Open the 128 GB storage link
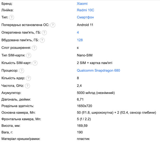Viewport: 160px width, 143px height. [x=80, y=40]
